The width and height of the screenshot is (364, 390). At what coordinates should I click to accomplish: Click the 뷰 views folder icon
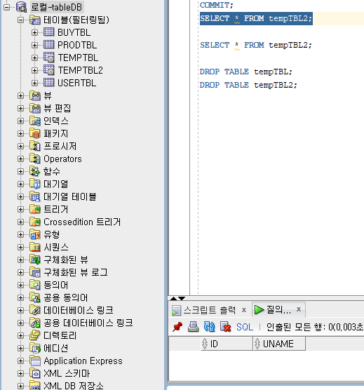click(35, 95)
